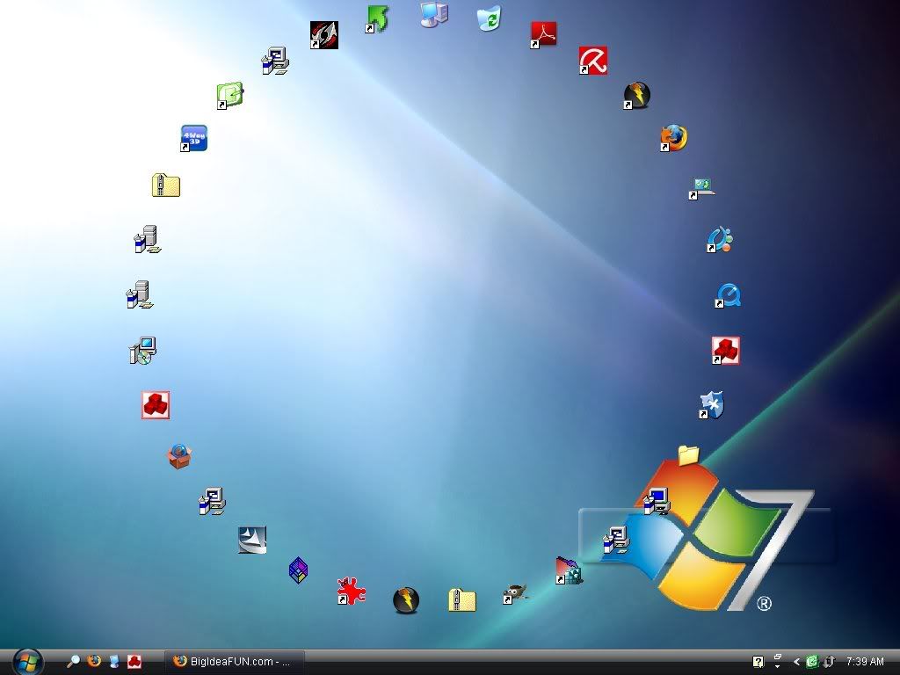Image resolution: width=900 pixels, height=675 pixels.
Task: Open the Windows Start button
Action: (27, 662)
